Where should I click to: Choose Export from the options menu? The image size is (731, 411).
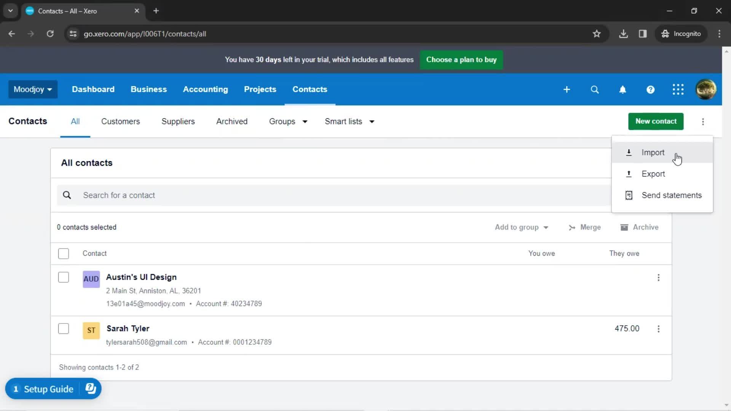tap(662, 174)
